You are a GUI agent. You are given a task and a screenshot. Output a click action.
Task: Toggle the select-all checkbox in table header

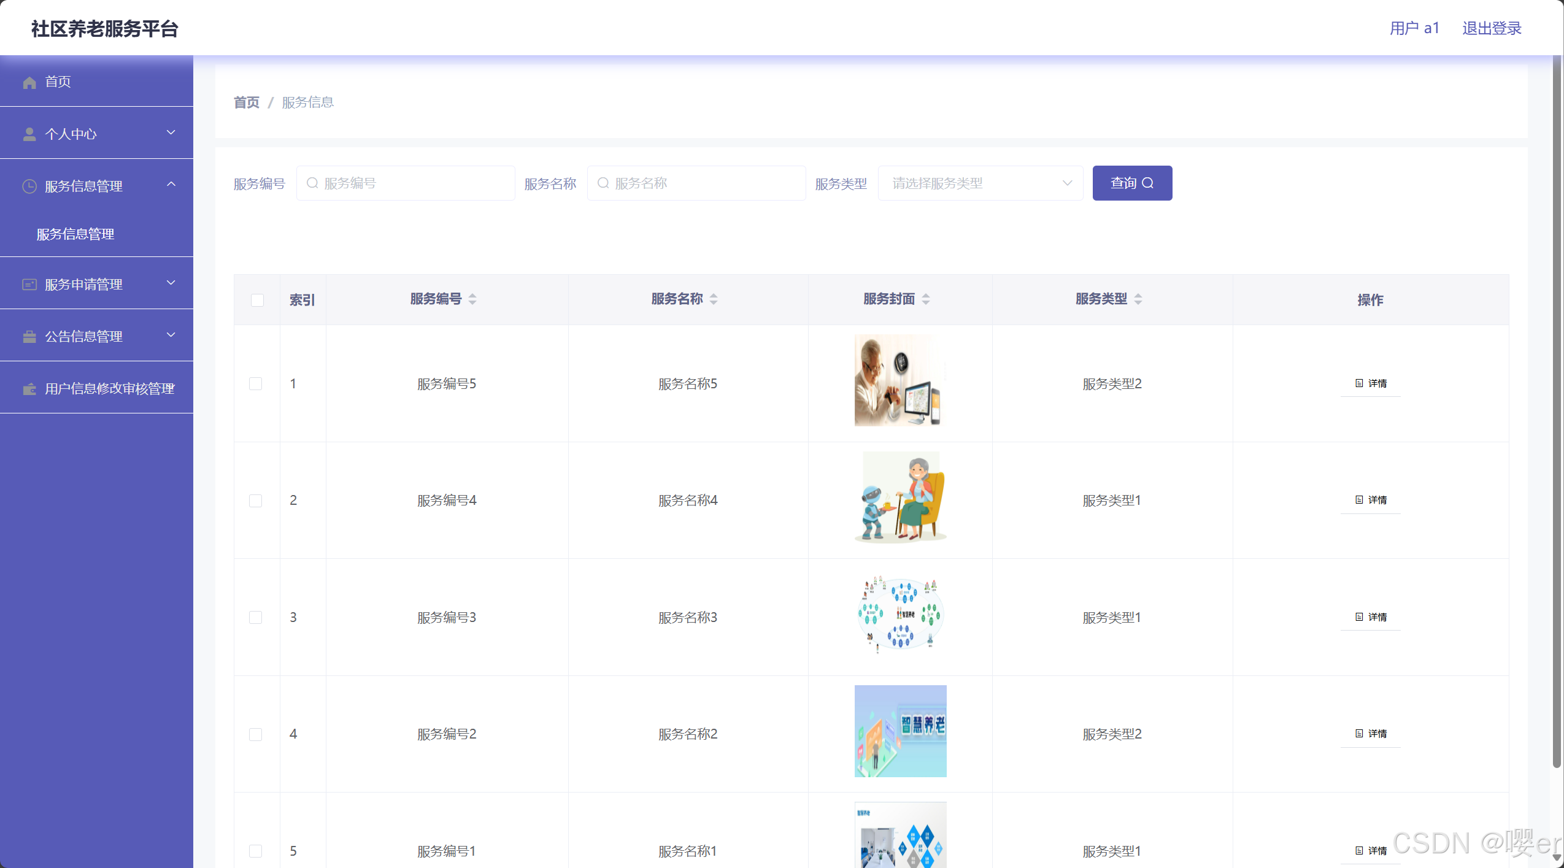pyautogui.click(x=257, y=300)
